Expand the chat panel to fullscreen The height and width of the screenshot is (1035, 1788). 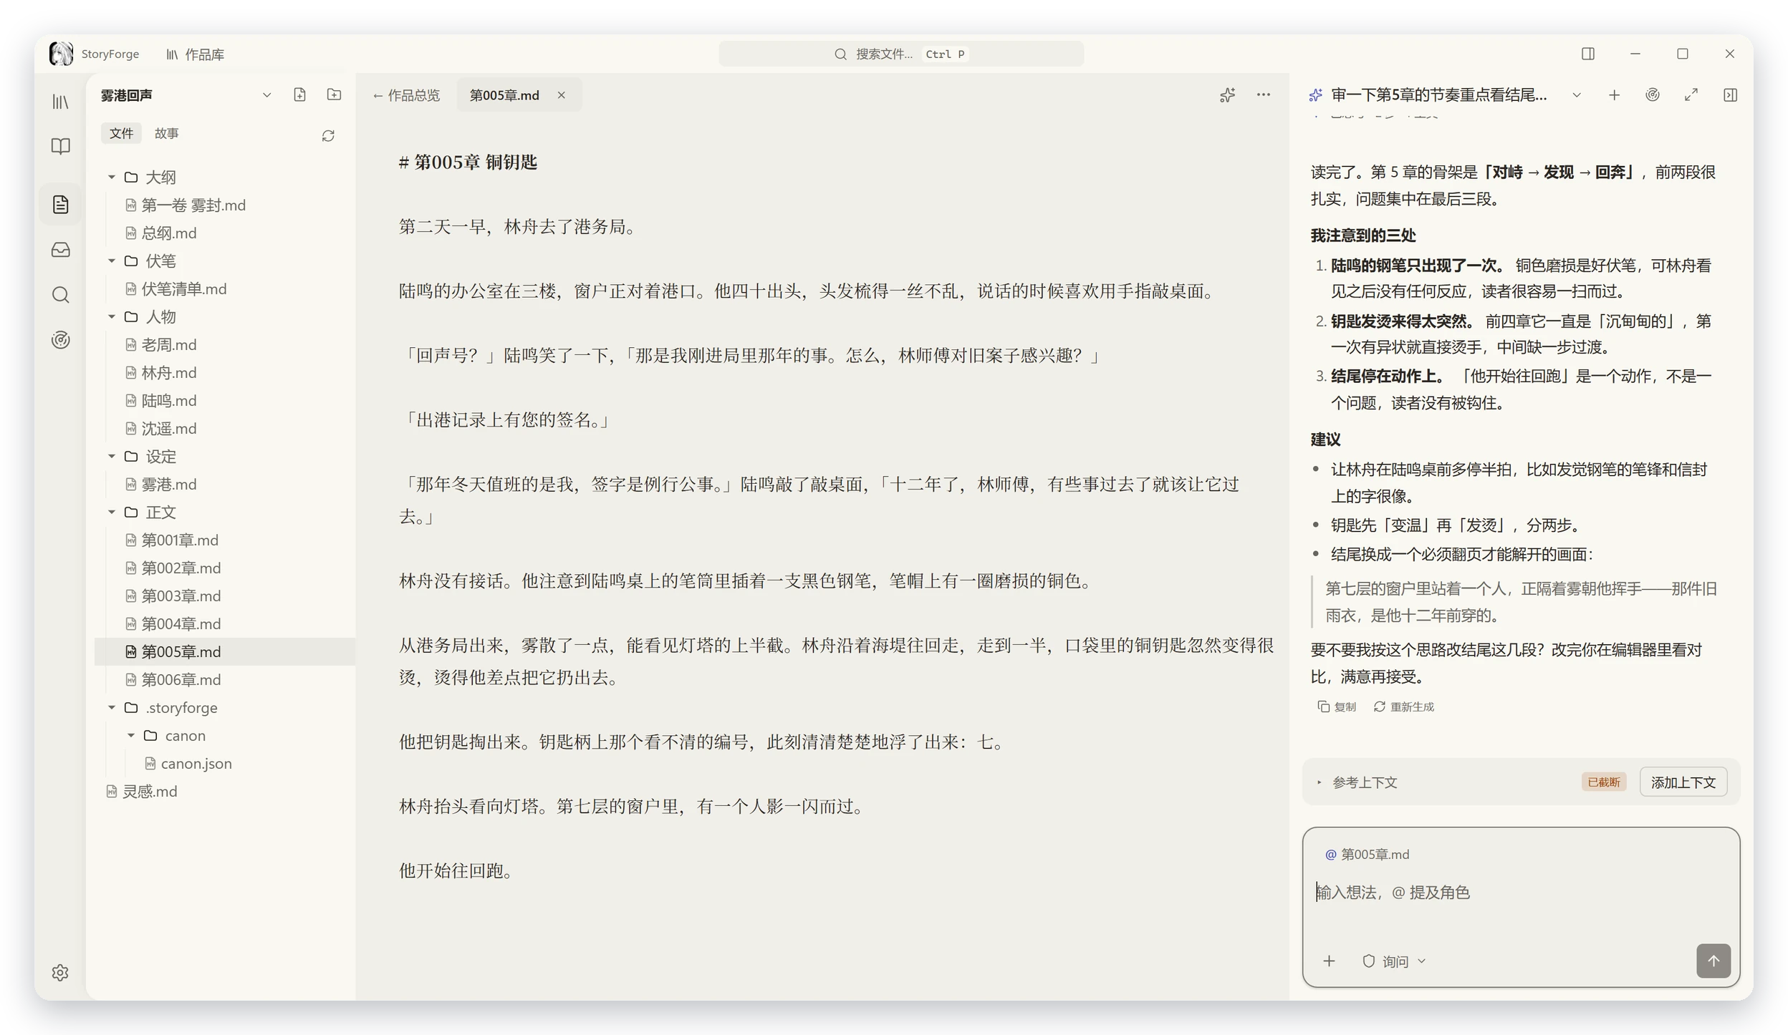click(x=1691, y=94)
